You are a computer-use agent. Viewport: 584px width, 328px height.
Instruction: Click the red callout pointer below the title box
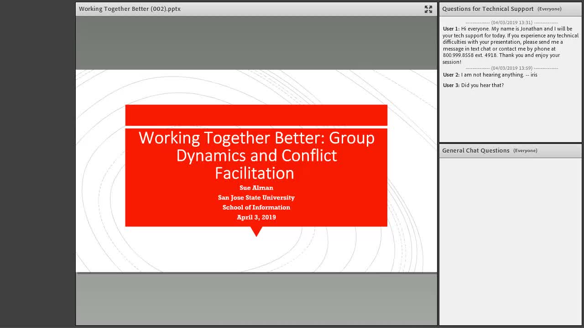click(256, 231)
